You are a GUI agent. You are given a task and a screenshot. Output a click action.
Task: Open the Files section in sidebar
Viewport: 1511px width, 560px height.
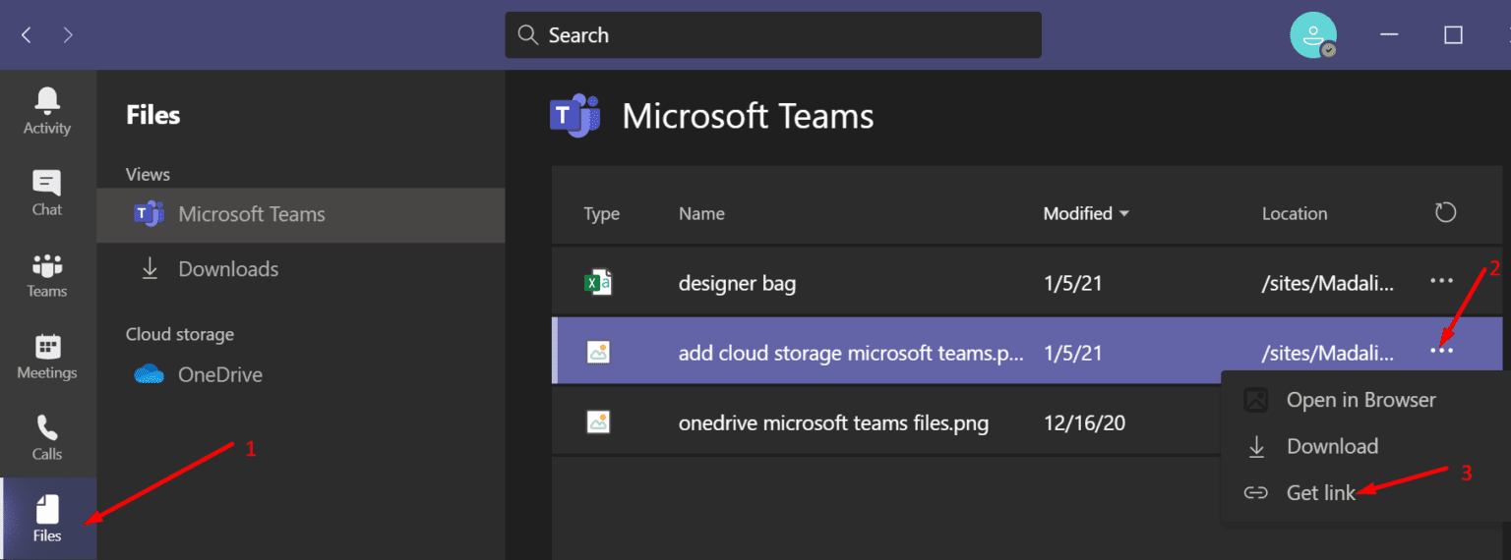pos(47,518)
